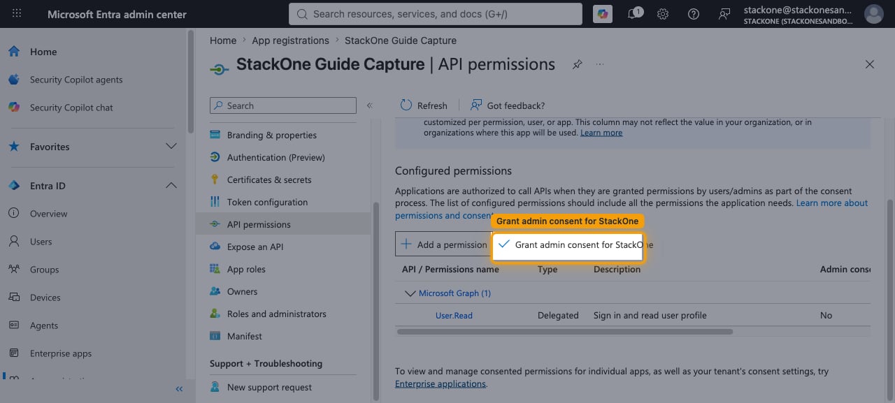Click the resource menu Search box
Image resolution: width=895 pixels, height=403 pixels.
pyautogui.click(x=283, y=105)
